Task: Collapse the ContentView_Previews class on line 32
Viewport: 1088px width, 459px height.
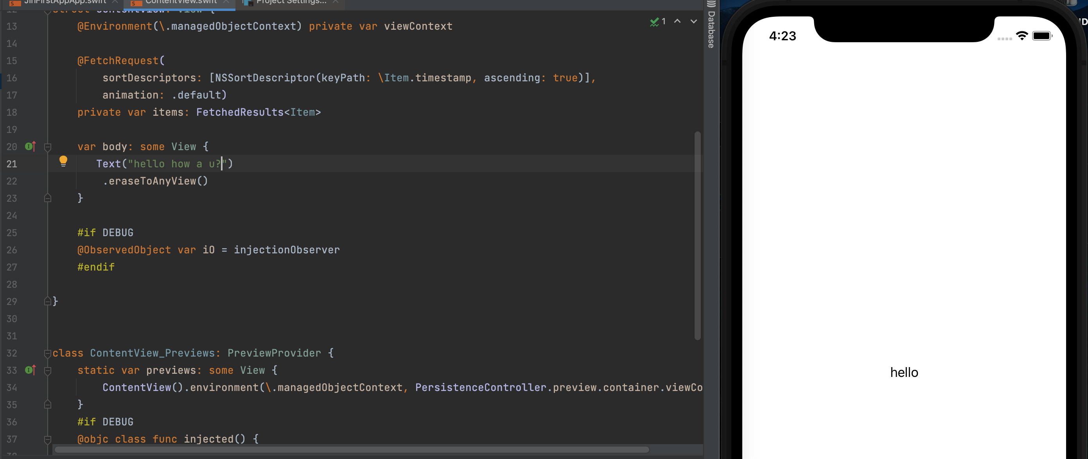Action: point(48,353)
